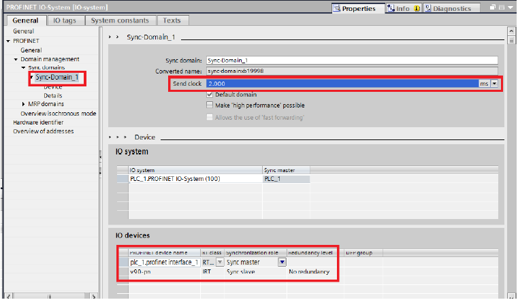This screenshot has height=300, width=518.
Task: Toggle Allows the use of 'fast forwarding'
Action: [x=210, y=118]
